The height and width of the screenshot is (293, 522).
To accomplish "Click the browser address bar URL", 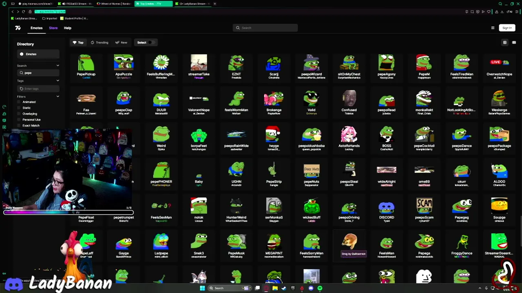I will [50, 11].
